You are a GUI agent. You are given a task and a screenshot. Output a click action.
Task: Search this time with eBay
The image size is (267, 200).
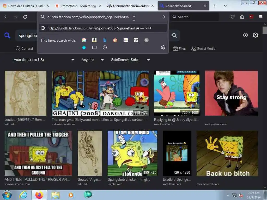click(x=126, y=40)
